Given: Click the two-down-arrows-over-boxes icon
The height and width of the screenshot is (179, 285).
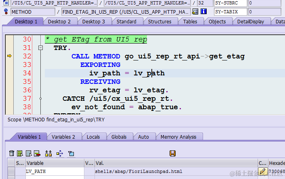Looking at the screenshot, I should pyautogui.click(x=48, y=154).
